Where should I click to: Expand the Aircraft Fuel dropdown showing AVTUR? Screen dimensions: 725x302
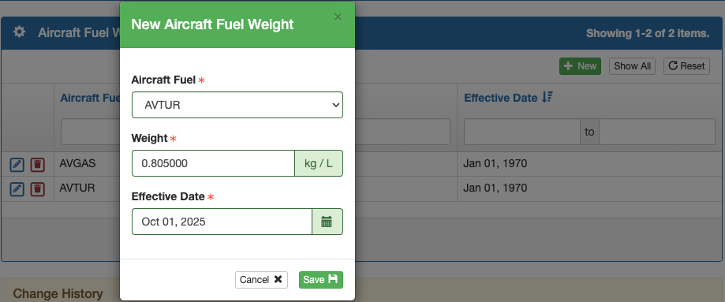[x=237, y=105]
